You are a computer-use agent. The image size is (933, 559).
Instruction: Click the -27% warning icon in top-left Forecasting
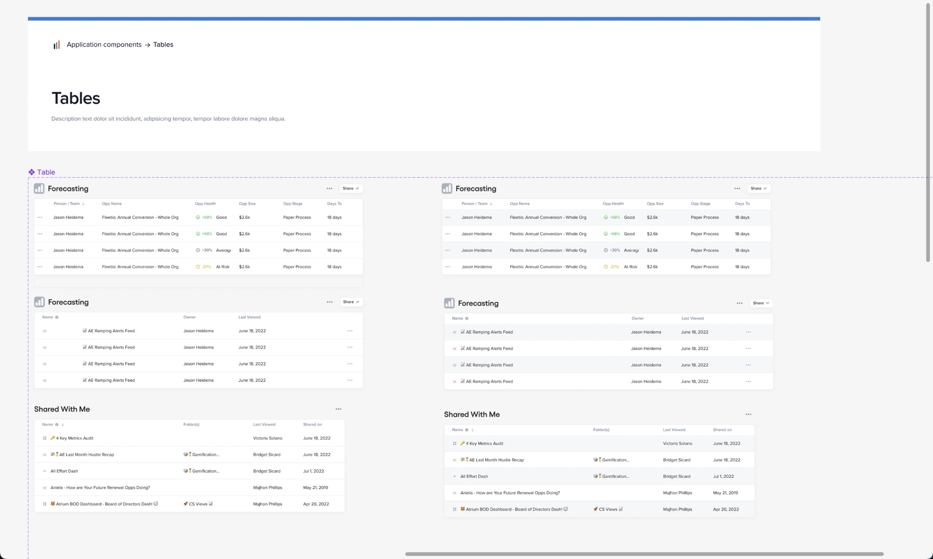click(198, 267)
